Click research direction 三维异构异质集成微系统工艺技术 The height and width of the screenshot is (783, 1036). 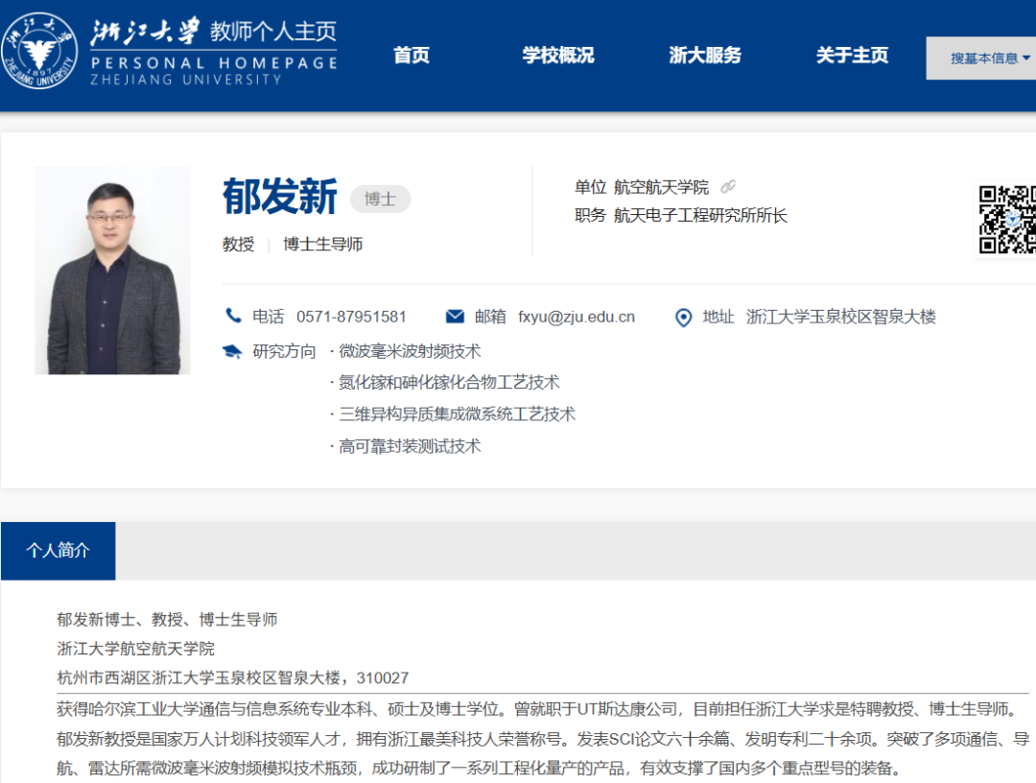pos(458,415)
